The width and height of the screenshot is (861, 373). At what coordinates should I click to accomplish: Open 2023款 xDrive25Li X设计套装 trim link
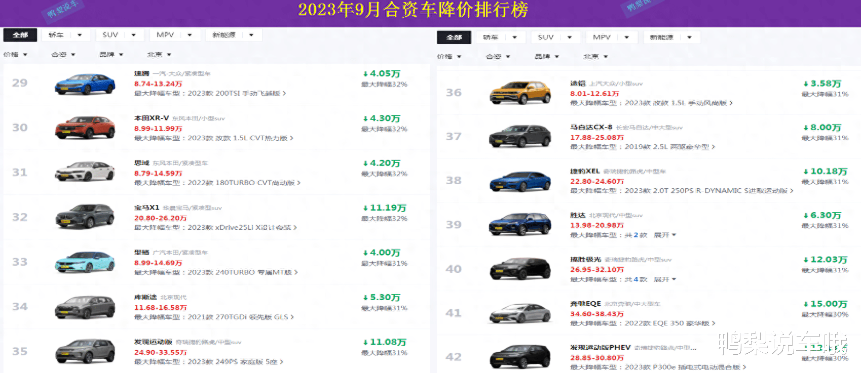(x=242, y=228)
